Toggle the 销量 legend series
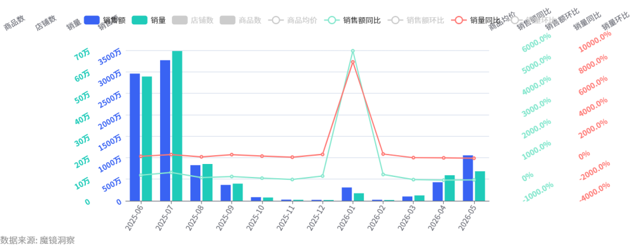This screenshot has height=251, width=640. tap(149, 20)
